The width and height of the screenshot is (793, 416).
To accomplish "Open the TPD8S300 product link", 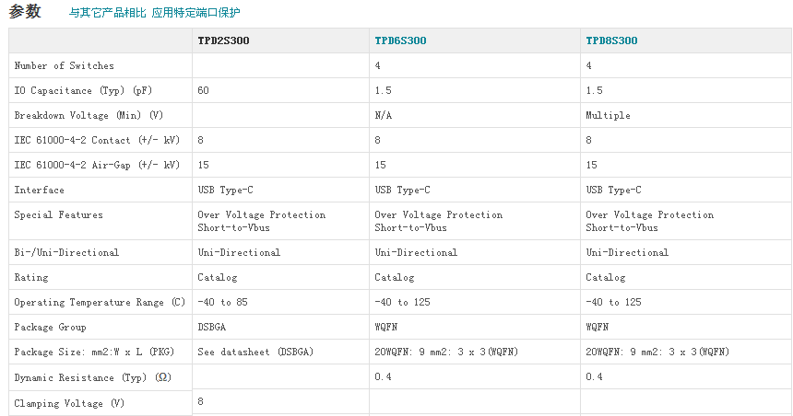I will [611, 40].
